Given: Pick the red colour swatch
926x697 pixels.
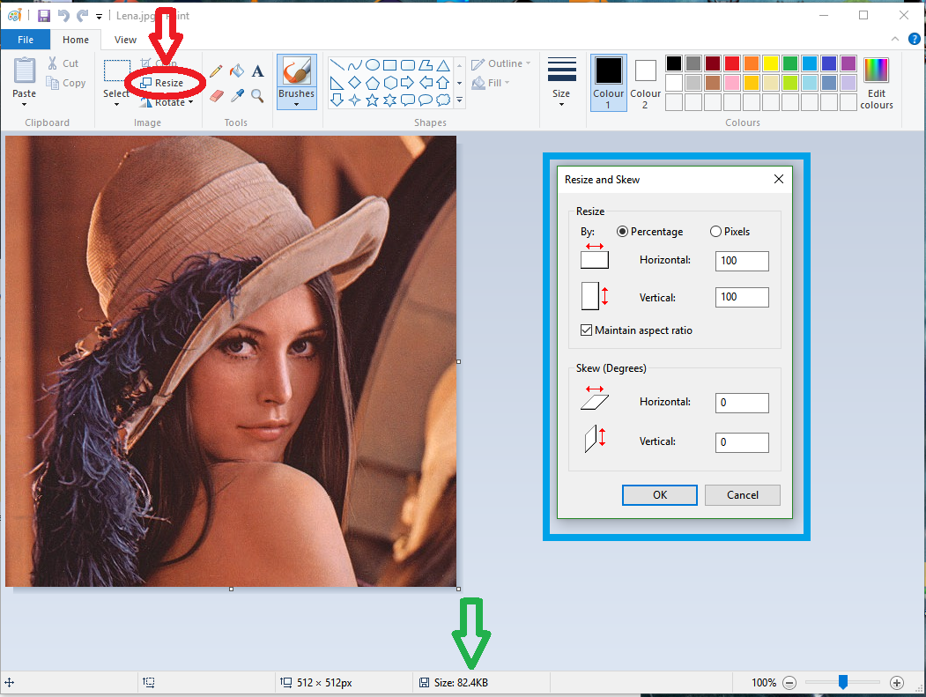Looking at the screenshot, I should (x=731, y=63).
